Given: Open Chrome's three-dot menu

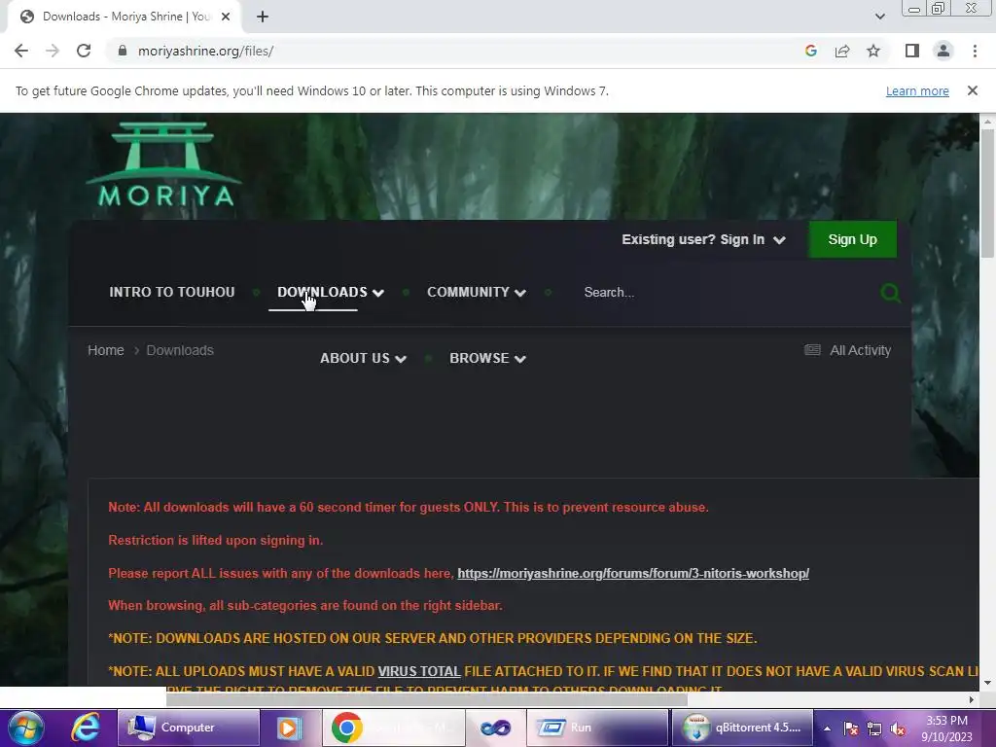Looking at the screenshot, I should click(975, 51).
